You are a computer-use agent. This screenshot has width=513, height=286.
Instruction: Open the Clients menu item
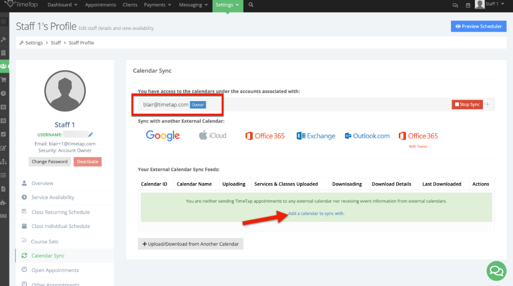tap(130, 5)
